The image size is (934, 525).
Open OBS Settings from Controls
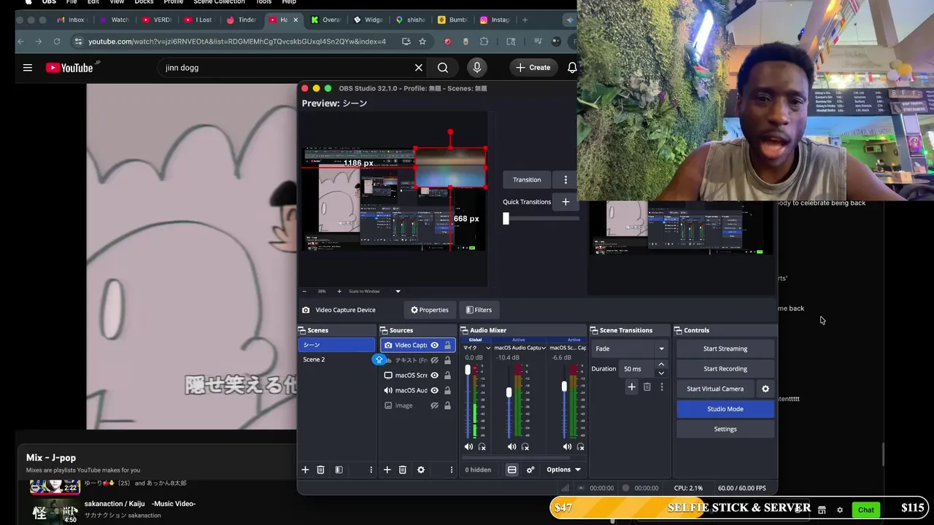725,429
